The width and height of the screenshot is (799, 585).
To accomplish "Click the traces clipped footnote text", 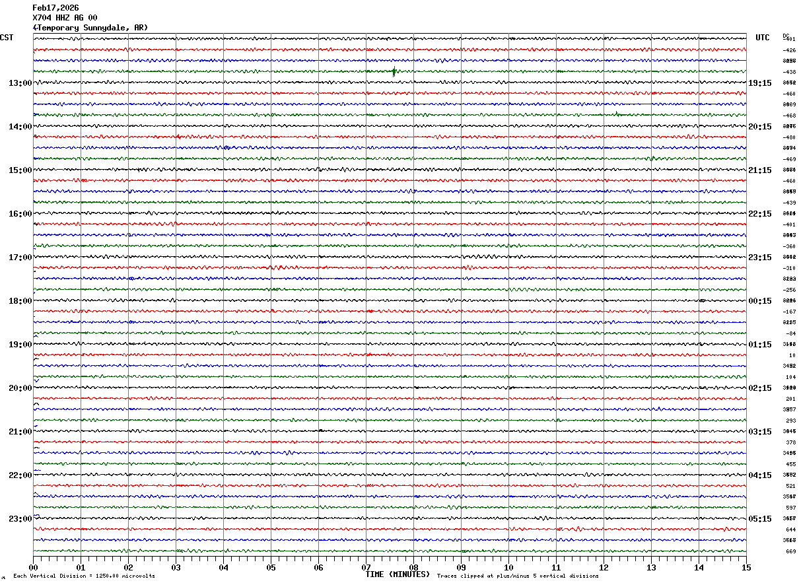I will click(518, 576).
